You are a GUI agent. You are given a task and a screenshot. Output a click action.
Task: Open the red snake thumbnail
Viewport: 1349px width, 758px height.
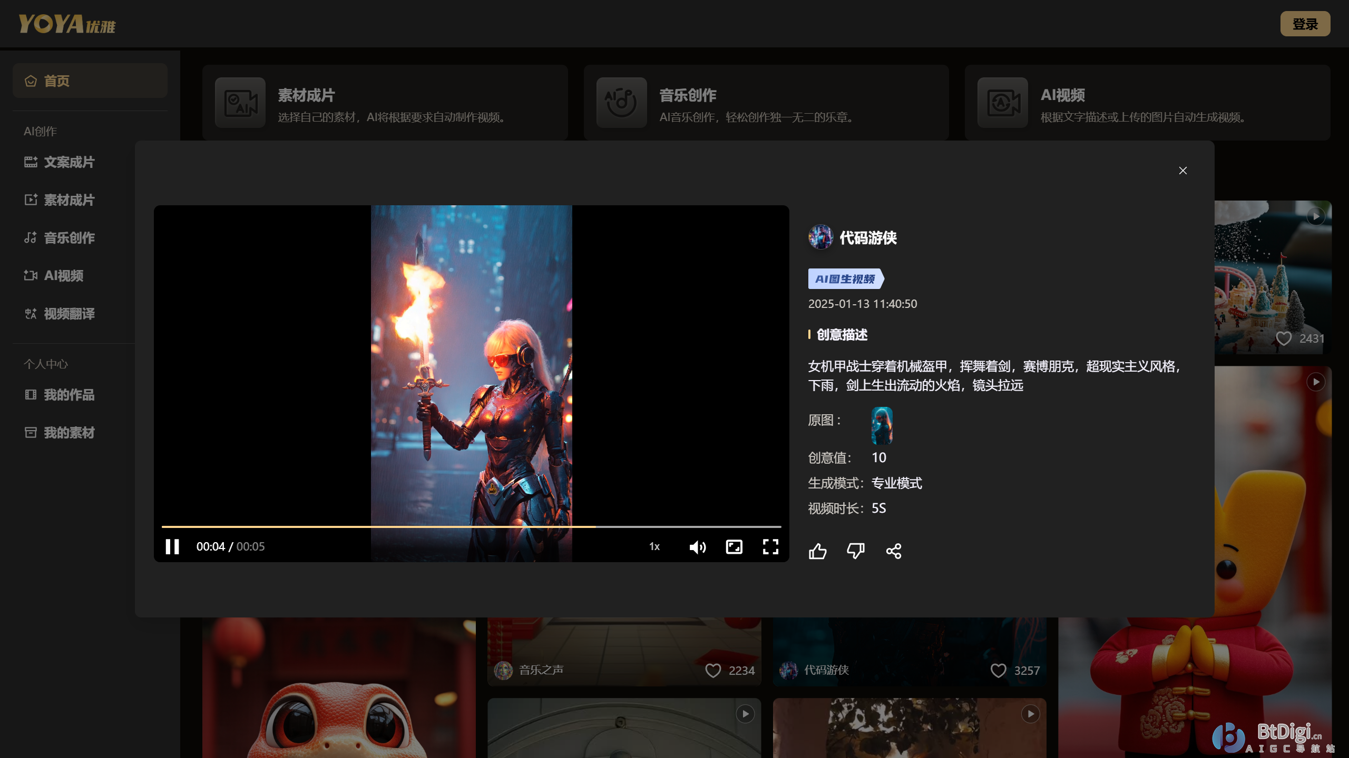pyautogui.click(x=339, y=687)
